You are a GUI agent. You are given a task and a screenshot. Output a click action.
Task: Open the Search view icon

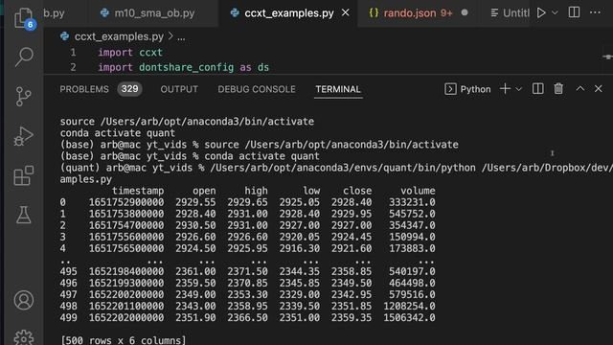tap(23, 57)
